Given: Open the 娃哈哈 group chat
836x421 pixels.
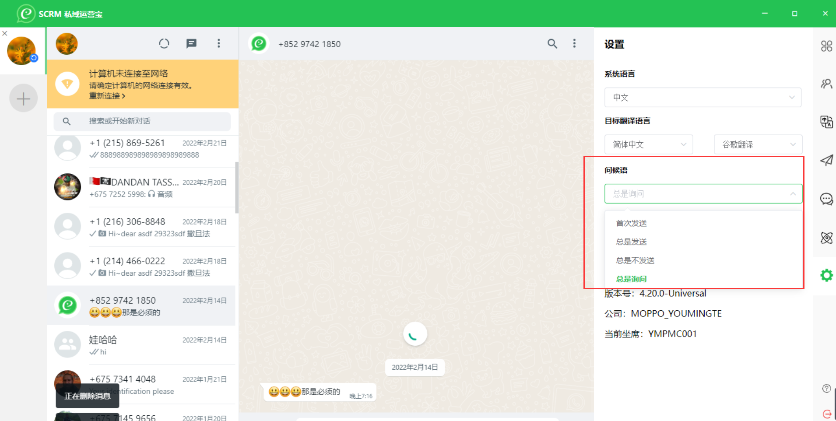Looking at the screenshot, I should (141, 345).
